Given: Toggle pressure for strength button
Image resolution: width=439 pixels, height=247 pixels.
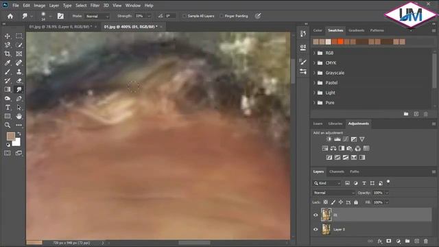Looking at the screenshot, I should (258, 16).
